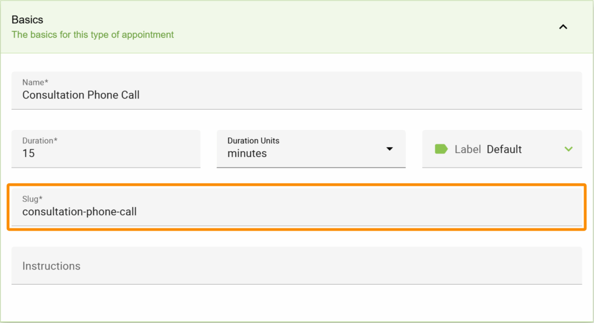Click the "Name*" field caption
Screen dimensions: 594x323
(x=35, y=83)
